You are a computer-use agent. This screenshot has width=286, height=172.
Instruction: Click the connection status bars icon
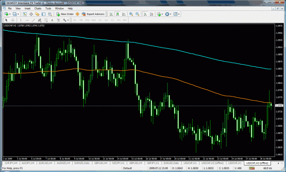252,168
